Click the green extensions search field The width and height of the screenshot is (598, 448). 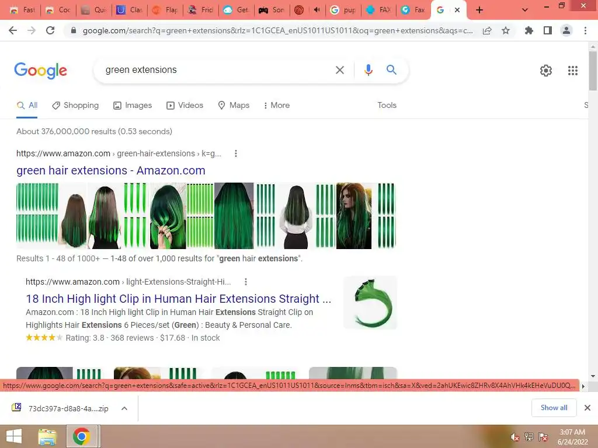(x=217, y=70)
